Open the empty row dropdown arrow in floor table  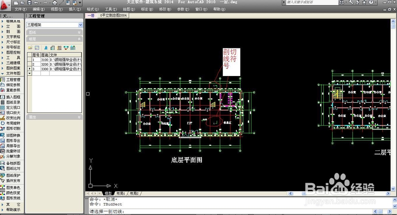click(x=29, y=73)
